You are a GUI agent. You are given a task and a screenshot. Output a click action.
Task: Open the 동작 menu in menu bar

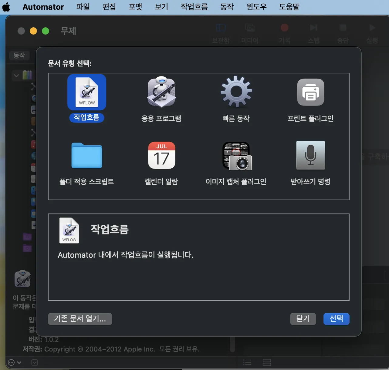[227, 7]
